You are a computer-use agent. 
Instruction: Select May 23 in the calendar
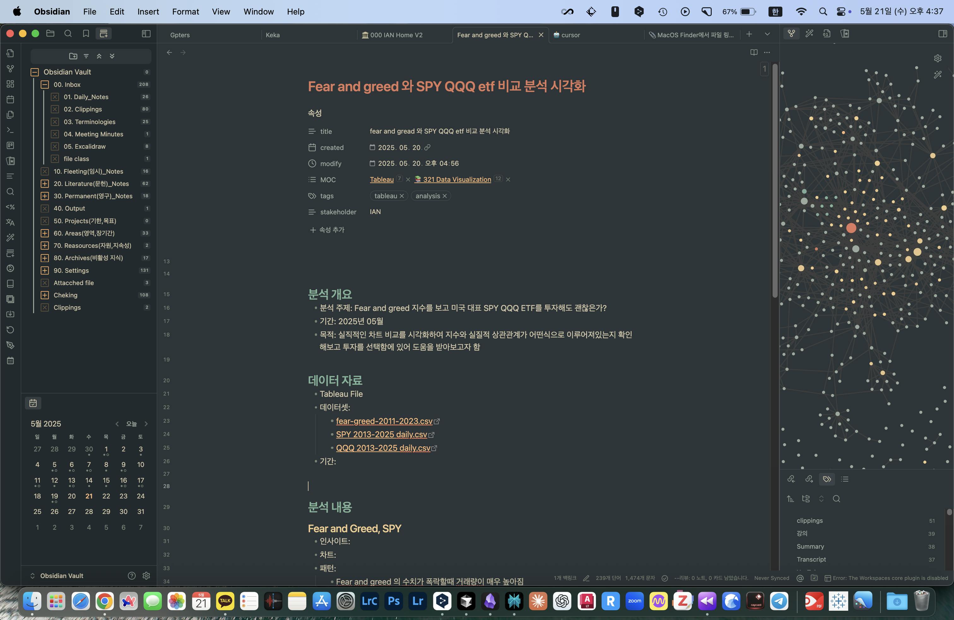[x=123, y=496]
